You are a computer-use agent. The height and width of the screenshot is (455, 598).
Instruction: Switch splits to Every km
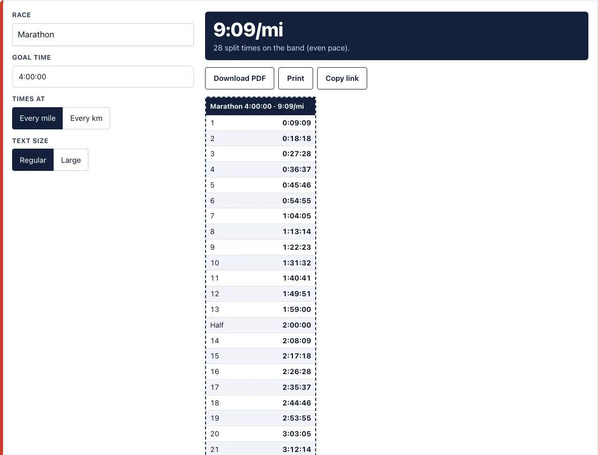(x=86, y=118)
